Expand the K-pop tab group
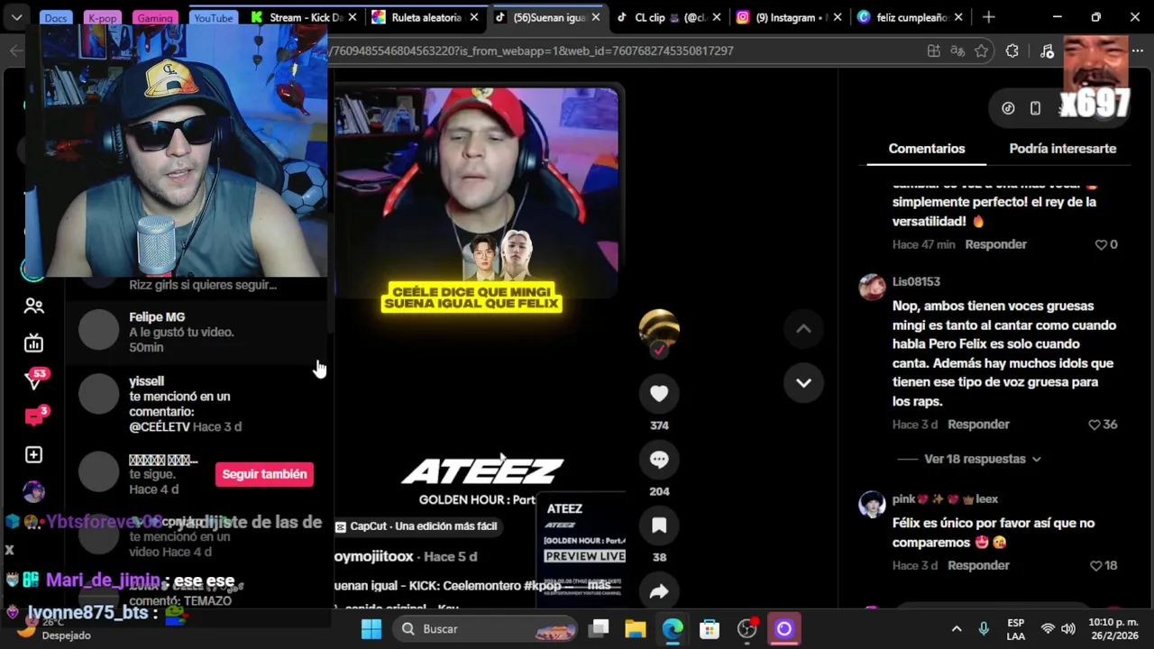The image size is (1154, 649). 102,18
